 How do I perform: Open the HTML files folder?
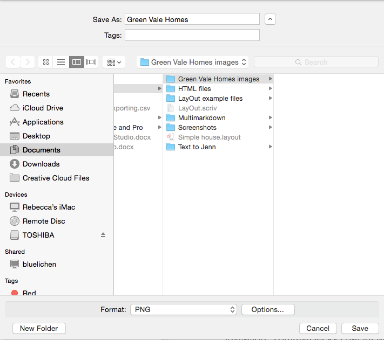point(218,88)
